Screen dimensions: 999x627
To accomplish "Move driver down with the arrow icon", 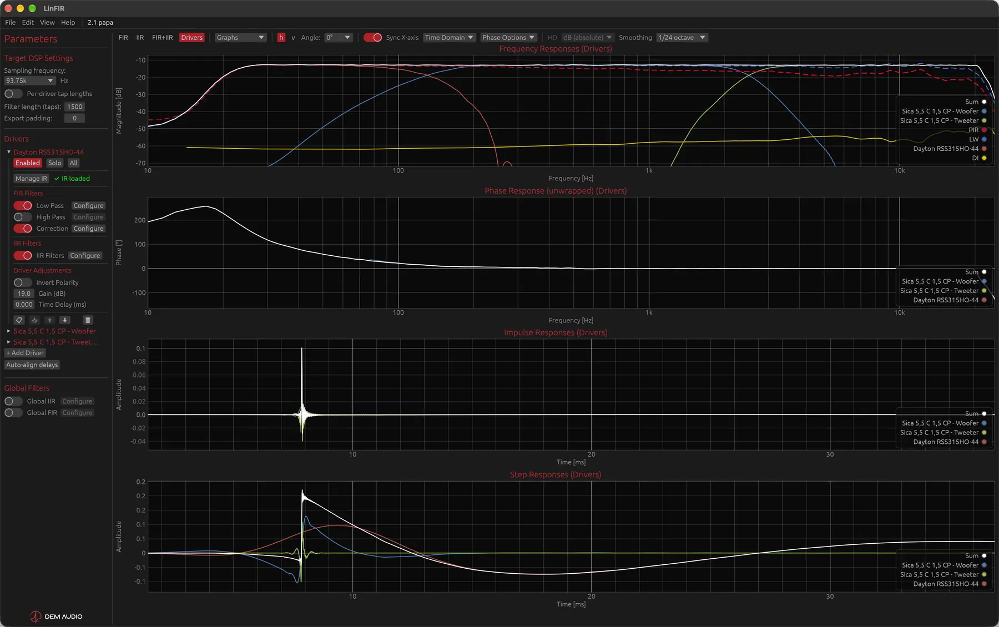I will 65,320.
